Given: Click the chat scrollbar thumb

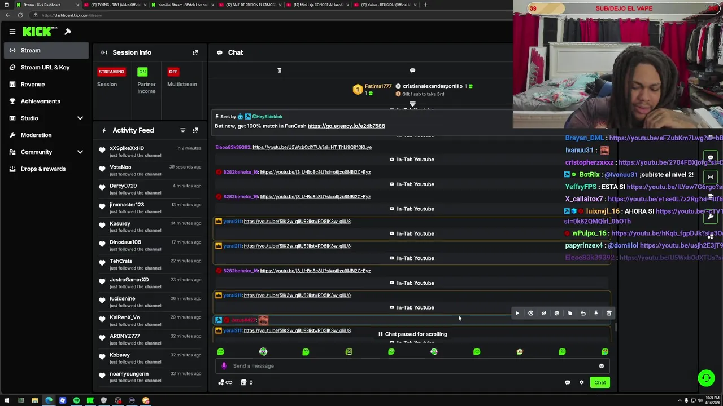Looking at the screenshot, I should click(616, 327).
